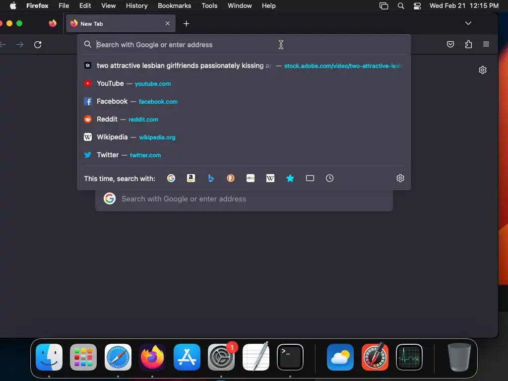Click the Firefox icon in the Dock
Viewport: 508px width, 381px height.
152,357
